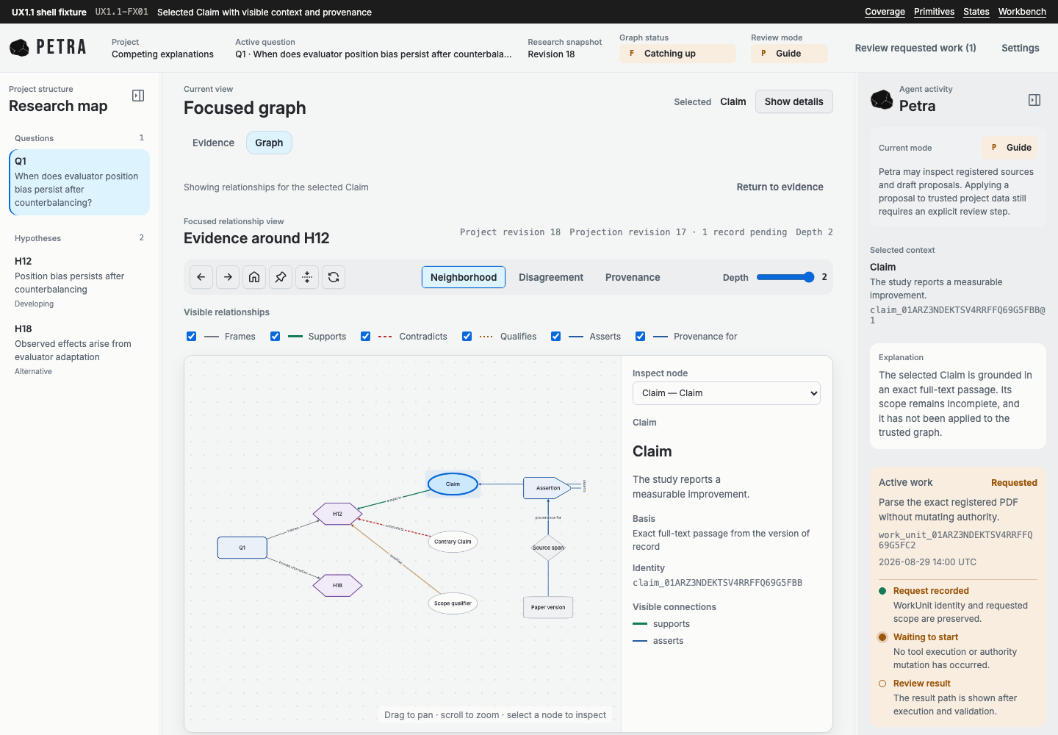The height and width of the screenshot is (735, 1058).
Task: Select hypothesis H18 in Research map
Action: pos(79,349)
